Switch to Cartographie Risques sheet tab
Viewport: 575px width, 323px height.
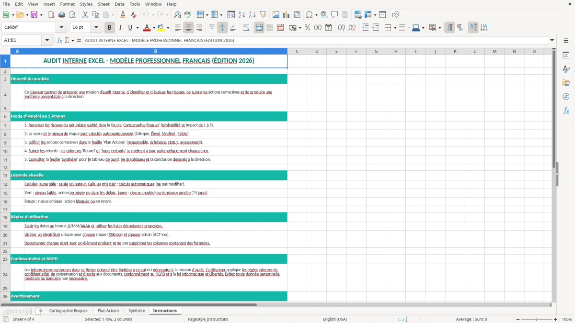(x=68, y=311)
